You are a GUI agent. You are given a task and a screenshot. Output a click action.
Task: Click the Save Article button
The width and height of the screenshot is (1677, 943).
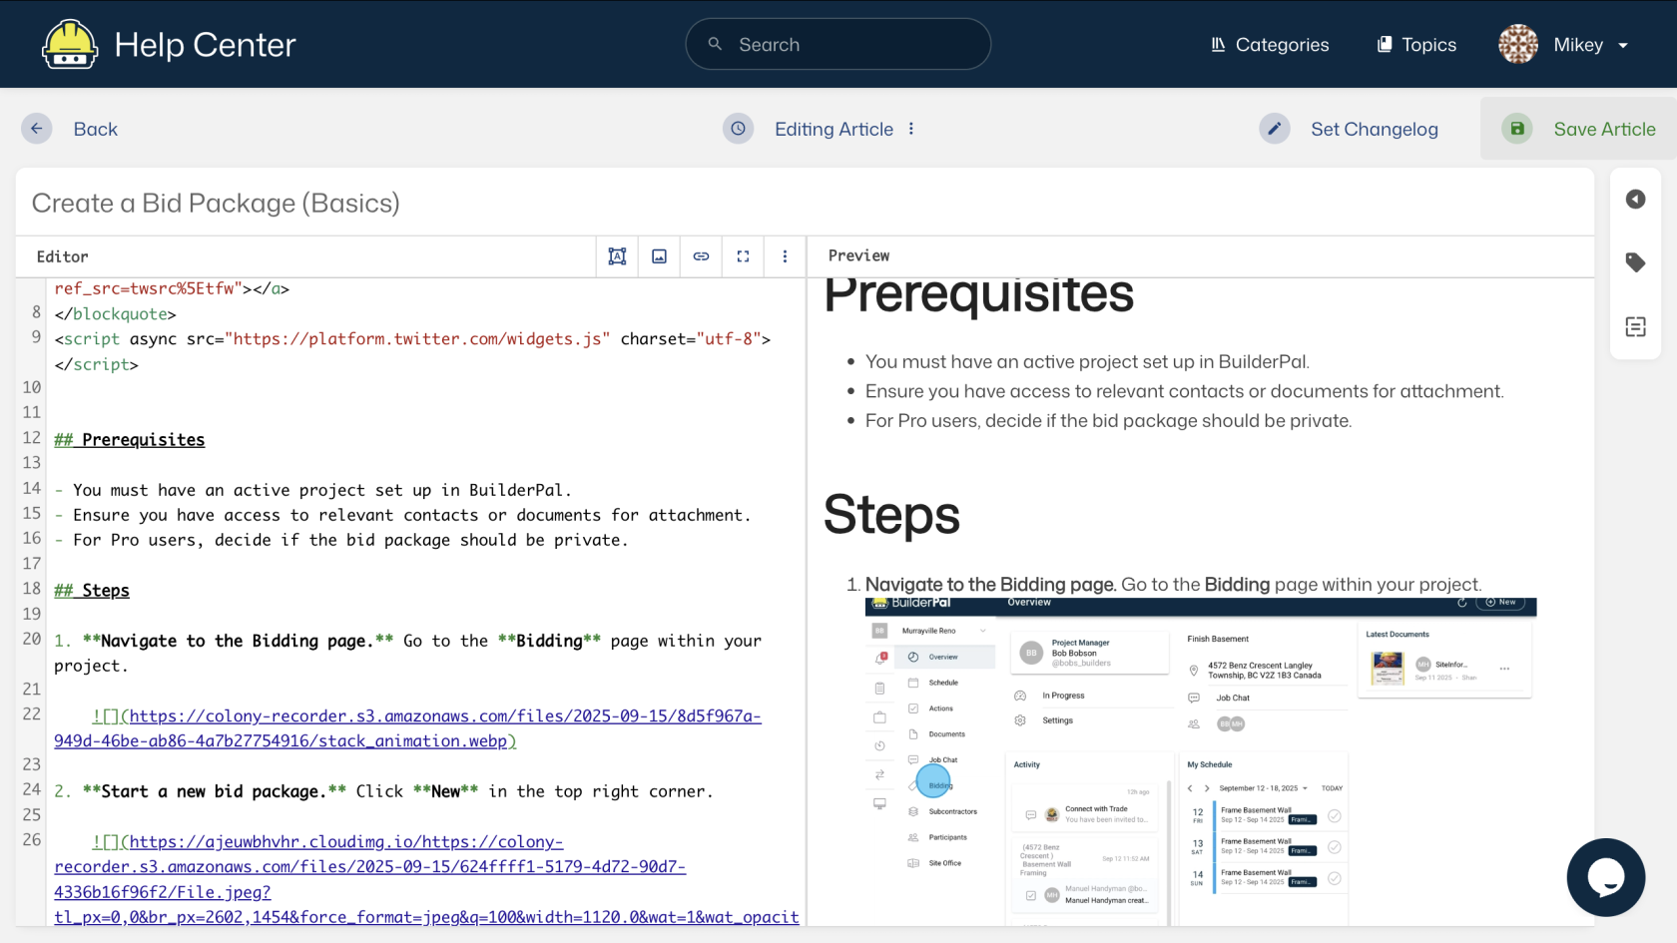click(x=1579, y=129)
